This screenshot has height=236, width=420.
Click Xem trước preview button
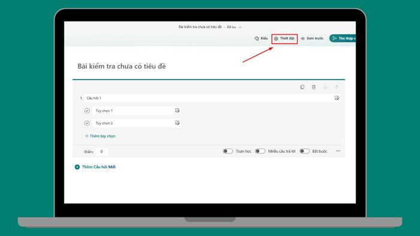tap(312, 38)
